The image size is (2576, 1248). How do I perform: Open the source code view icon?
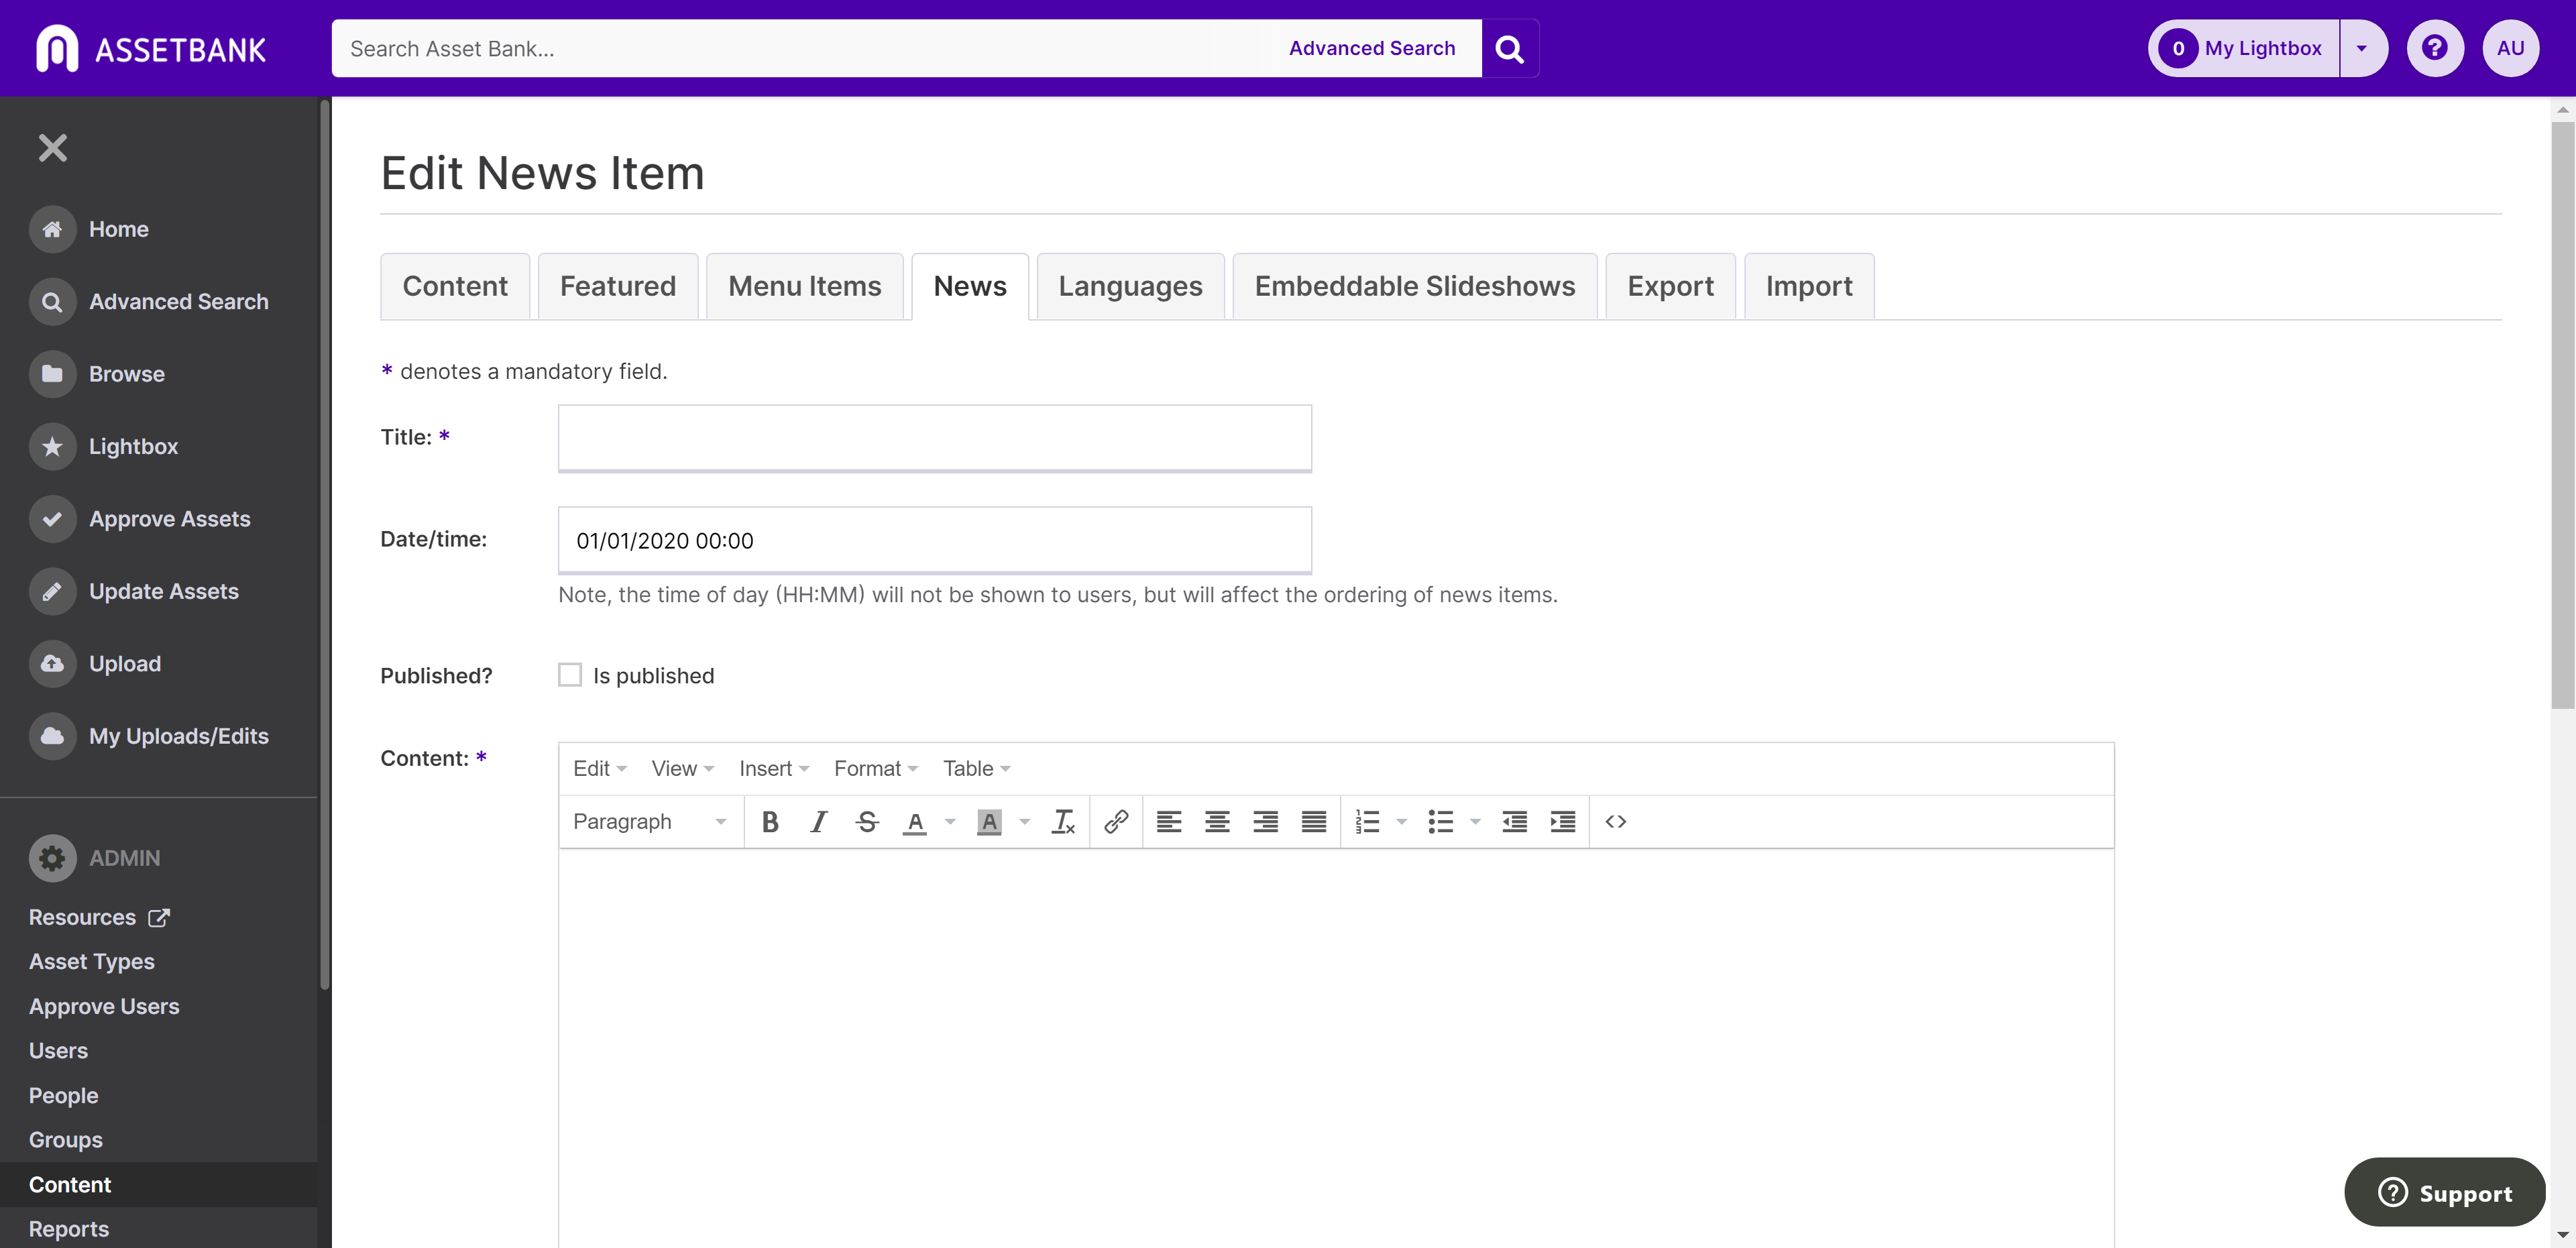[x=1616, y=822]
